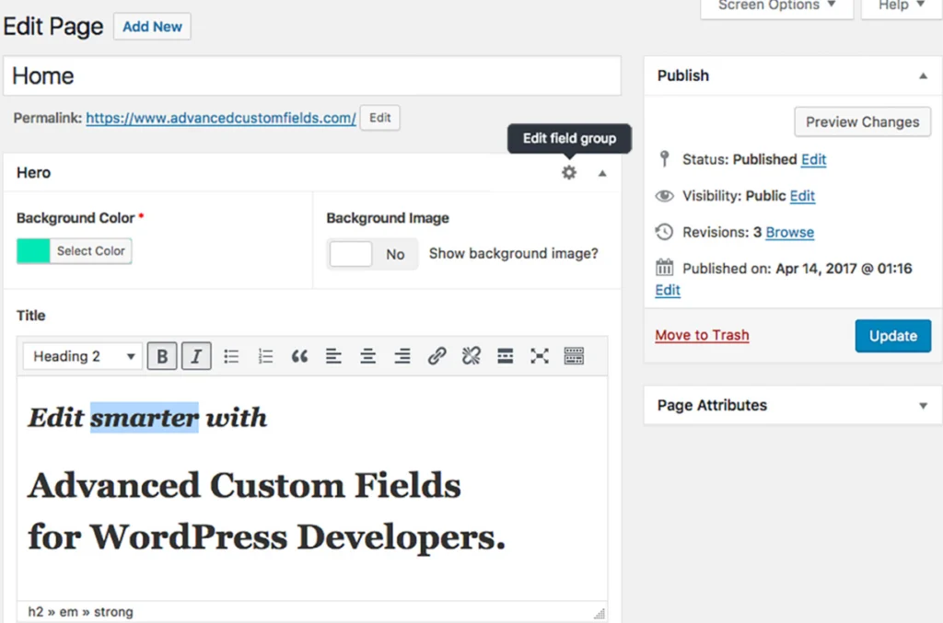
Task: Click the Show background image? message
Action: (x=513, y=254)
